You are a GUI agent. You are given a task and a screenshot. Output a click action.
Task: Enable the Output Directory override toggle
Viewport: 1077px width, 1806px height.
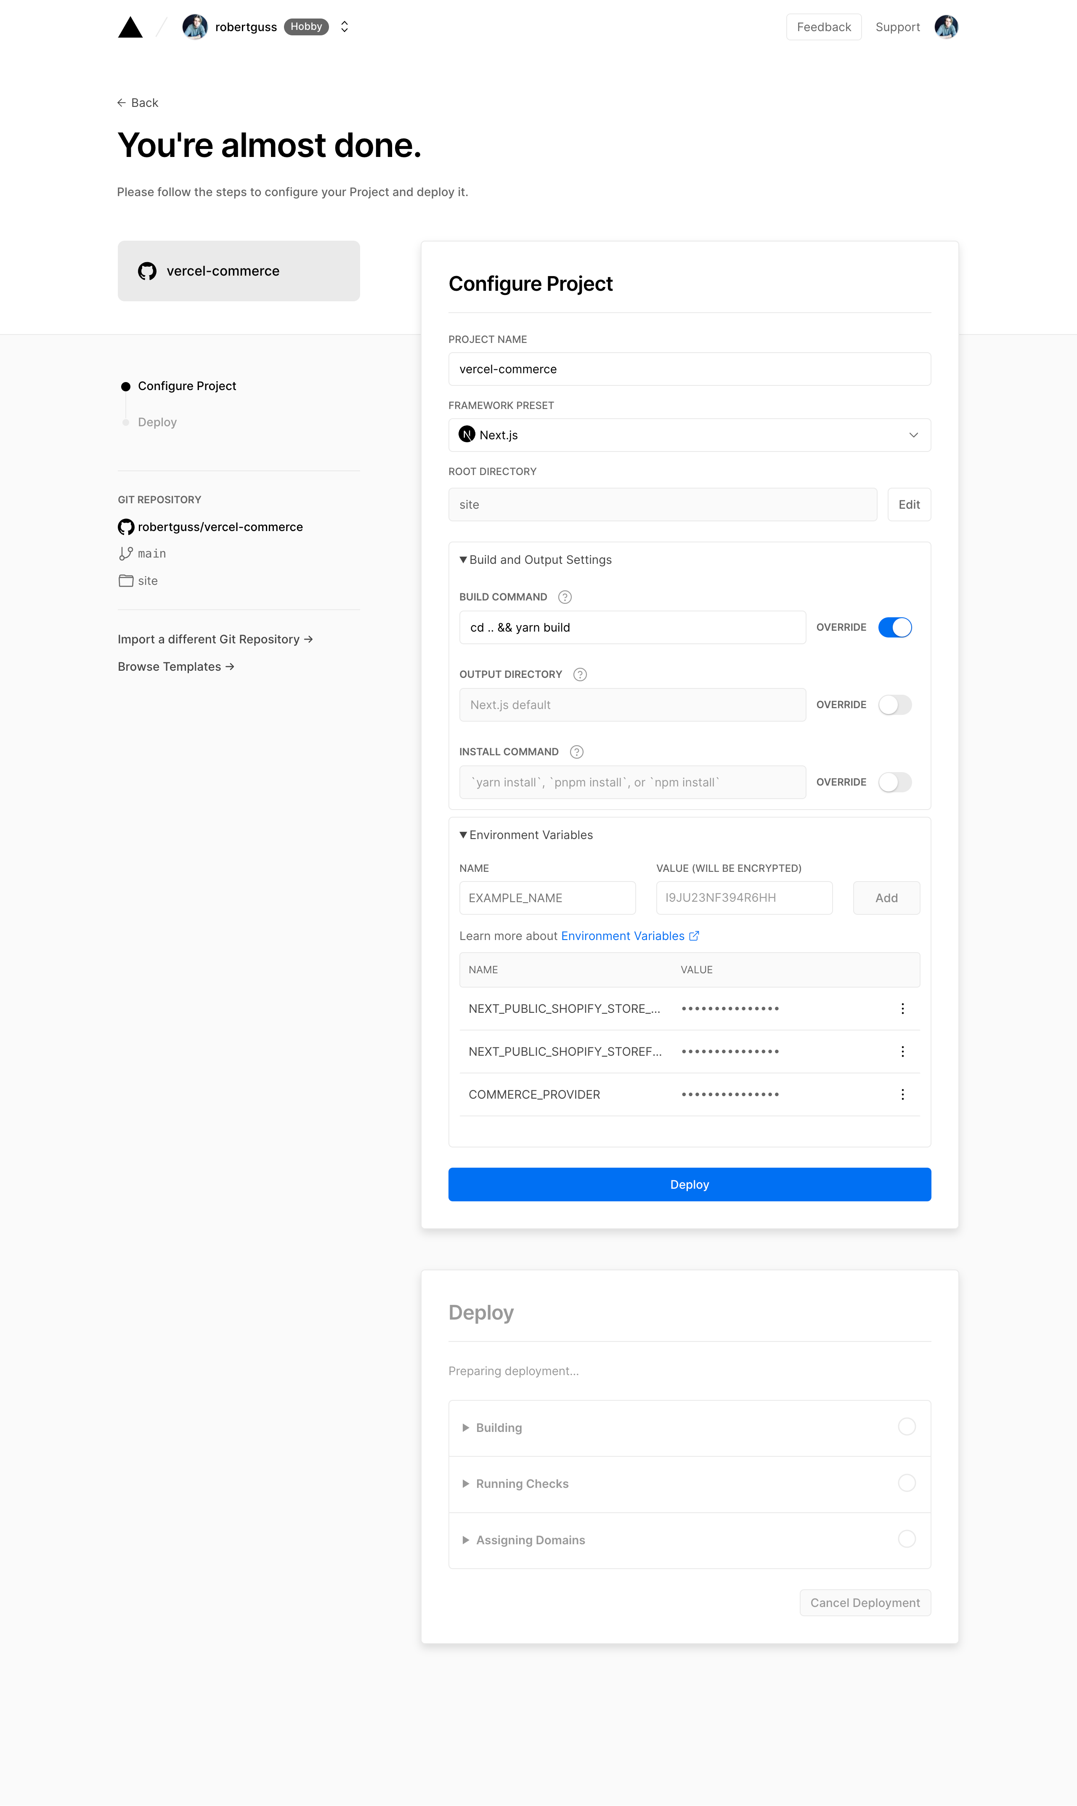895,705
